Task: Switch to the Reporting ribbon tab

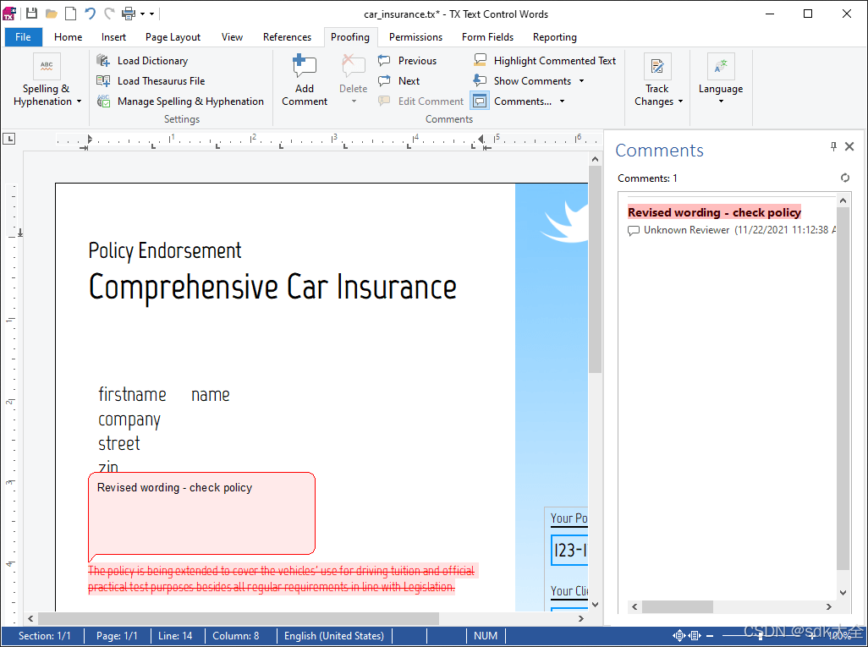Action: click(554, 37)
